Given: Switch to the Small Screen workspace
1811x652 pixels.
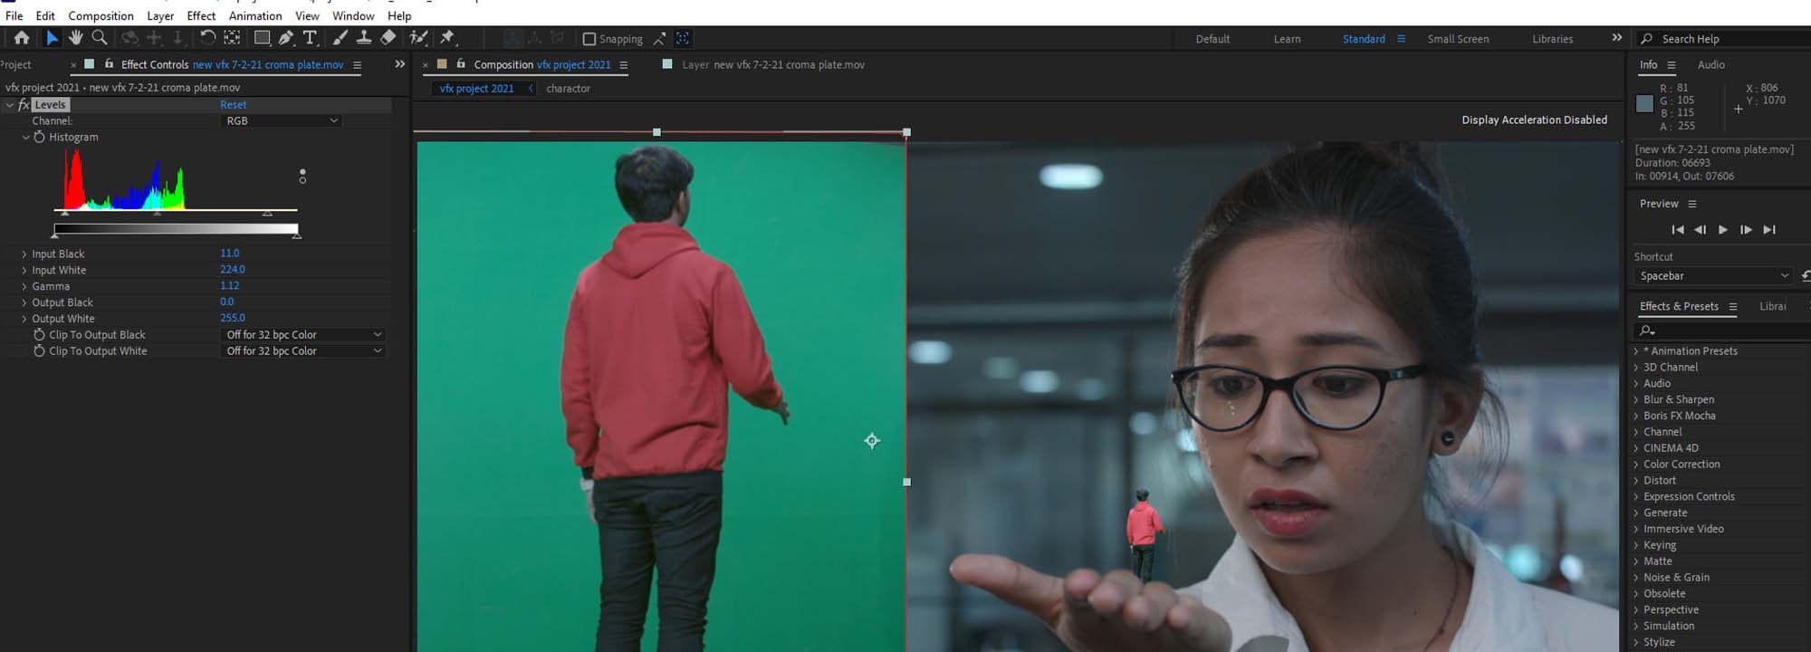Looking at the screenshot, I should [x=1457, y=39].
